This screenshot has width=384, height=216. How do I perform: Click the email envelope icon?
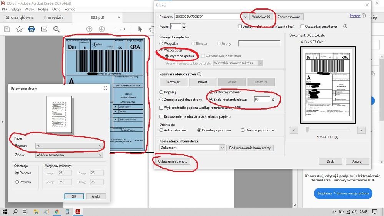coord(44,29)
